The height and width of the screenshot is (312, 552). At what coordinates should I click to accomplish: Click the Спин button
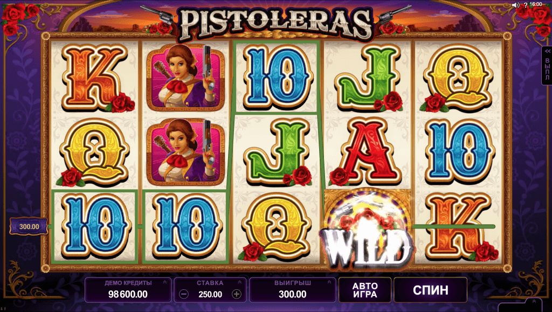[x=430, y=290]
